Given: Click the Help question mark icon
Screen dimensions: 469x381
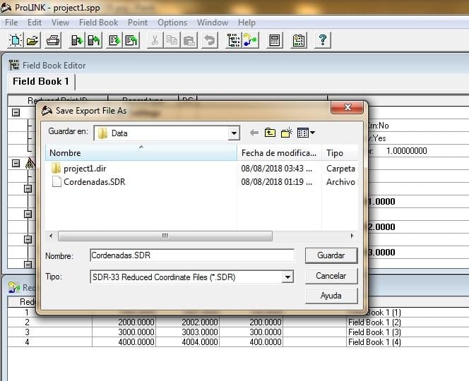Looking at the screenshot, I should click(x=322, y=40).
